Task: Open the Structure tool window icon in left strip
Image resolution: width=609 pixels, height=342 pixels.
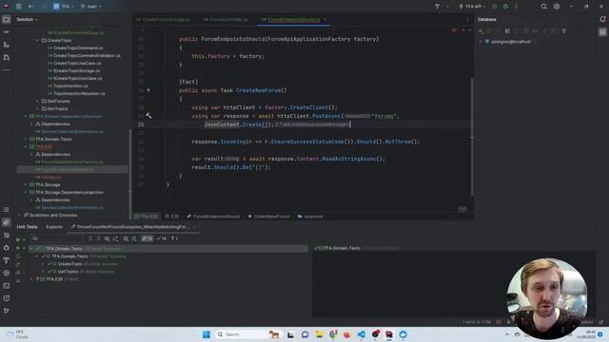Action: pyautogui.click(x=7, y=45)
